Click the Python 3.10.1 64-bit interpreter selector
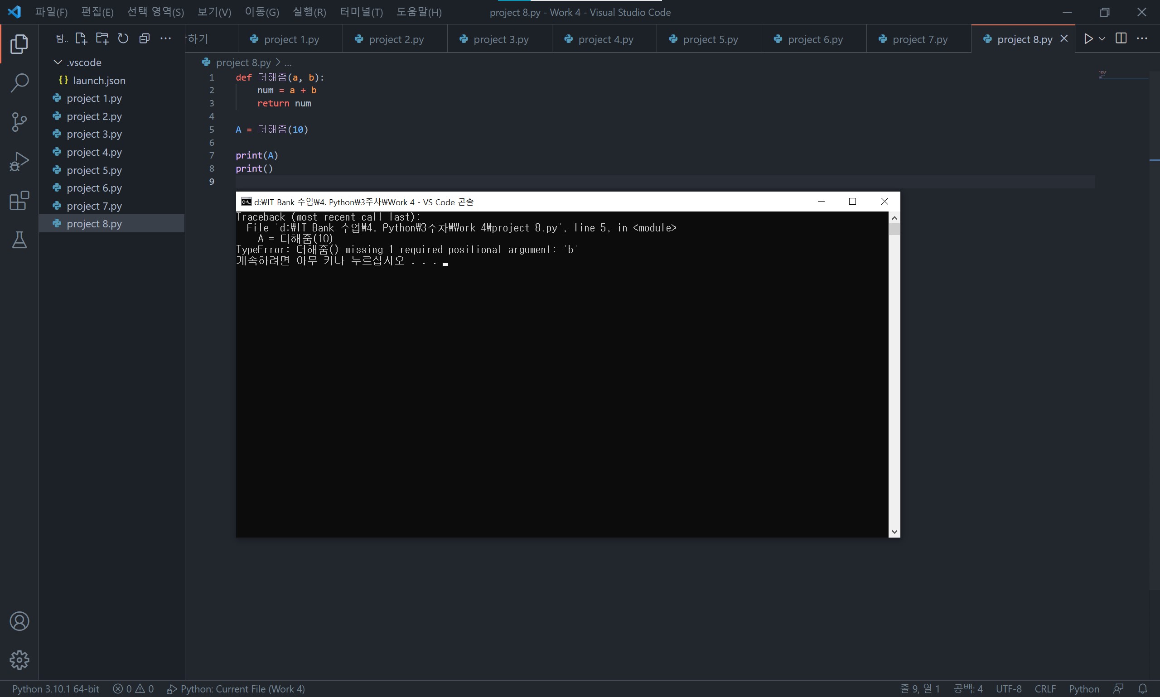This screenshot has width=1160, height=697. (x=55, y=688)
